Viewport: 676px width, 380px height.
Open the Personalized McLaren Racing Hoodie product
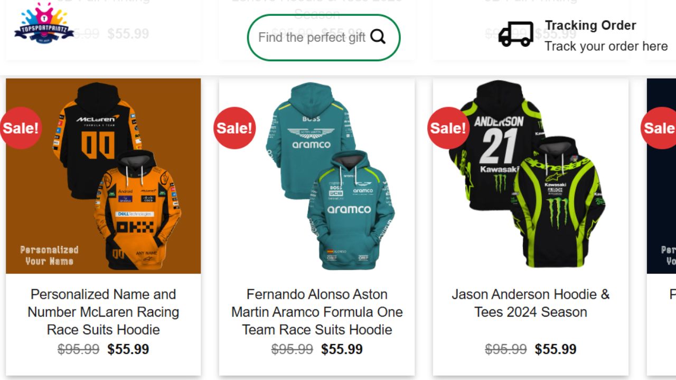tap(103, 312)
